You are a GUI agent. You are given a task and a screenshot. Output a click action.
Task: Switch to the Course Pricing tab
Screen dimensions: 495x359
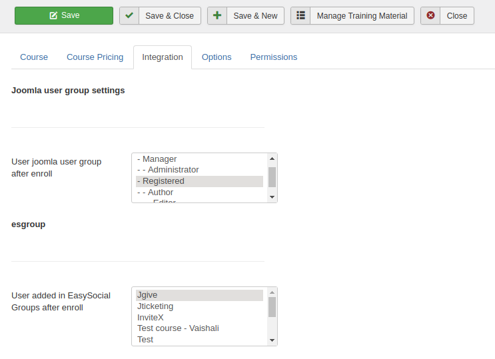pos(95,57)
